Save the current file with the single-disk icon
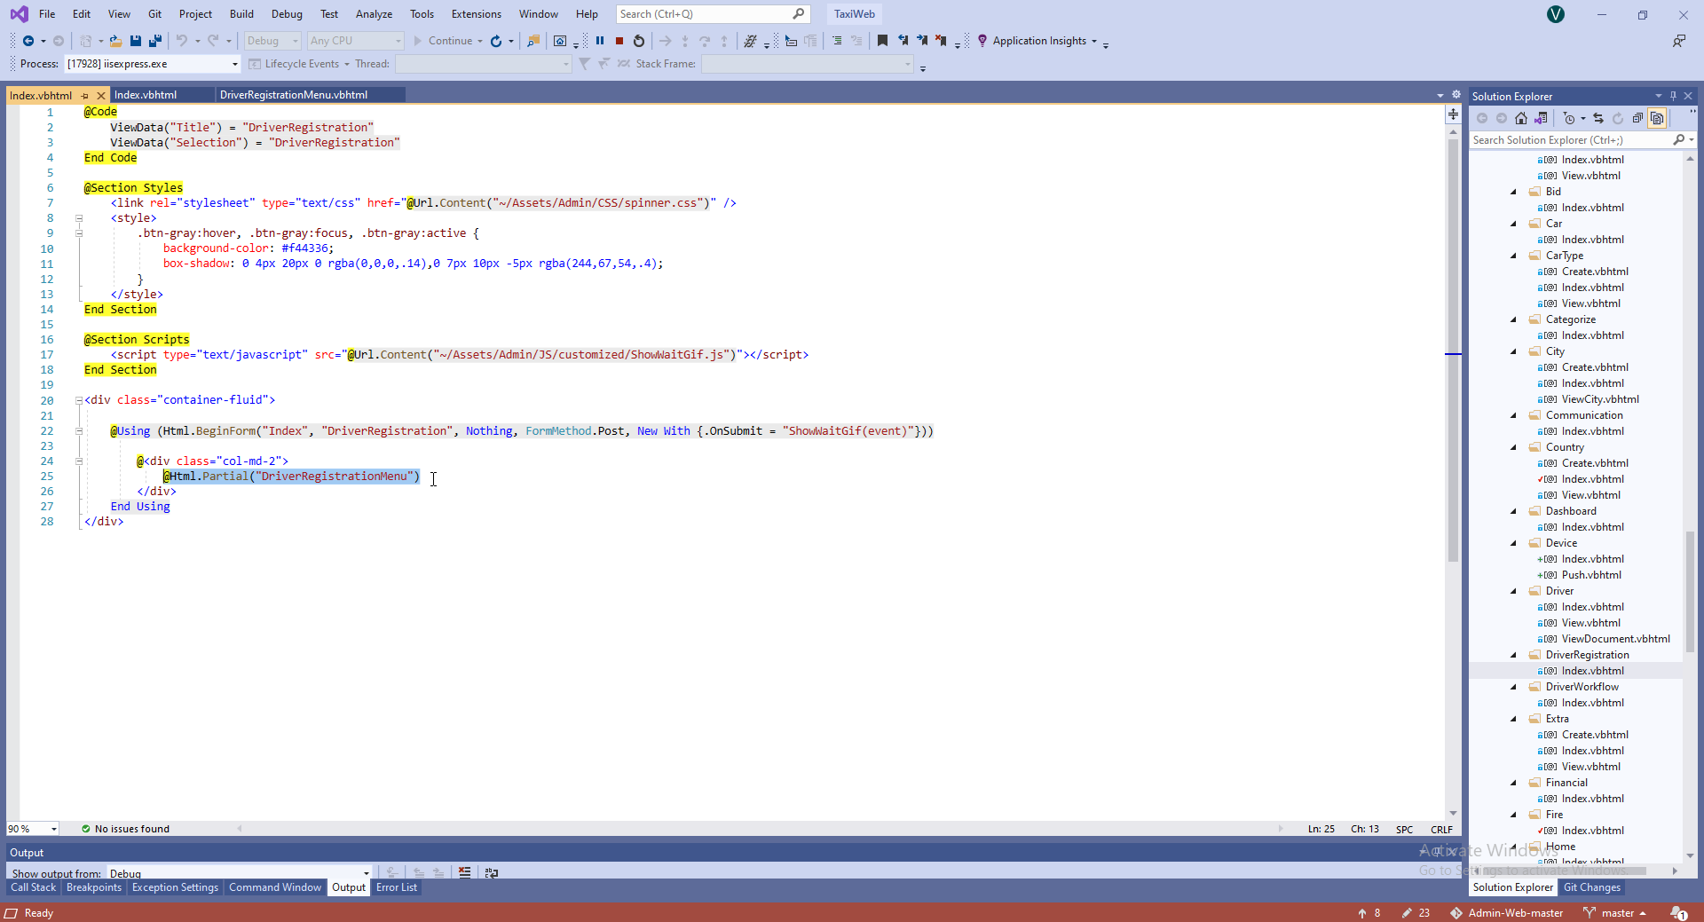Image resolution: width=1704 pixels, height=922 pixels. tap(136, 41)
